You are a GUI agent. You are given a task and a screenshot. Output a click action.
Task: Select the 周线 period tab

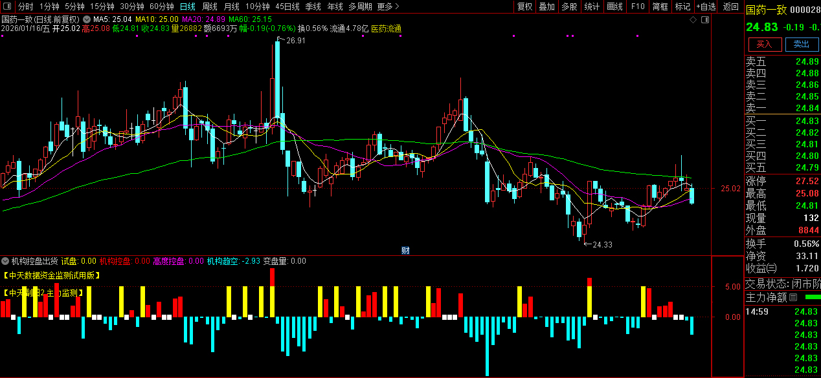[x=210, y=6]
